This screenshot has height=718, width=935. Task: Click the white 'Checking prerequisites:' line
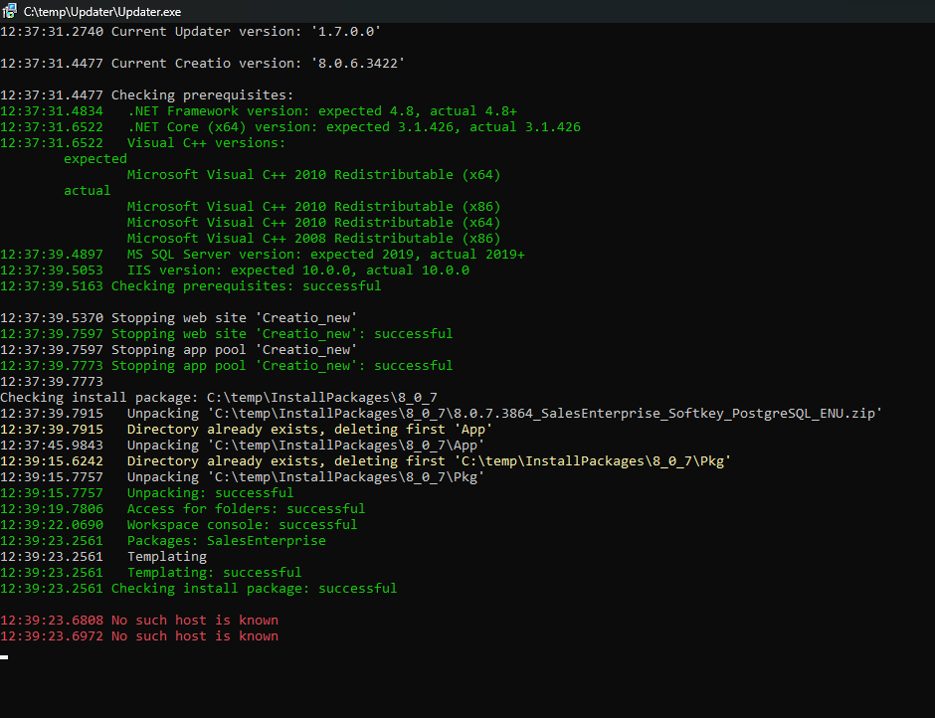146,95
